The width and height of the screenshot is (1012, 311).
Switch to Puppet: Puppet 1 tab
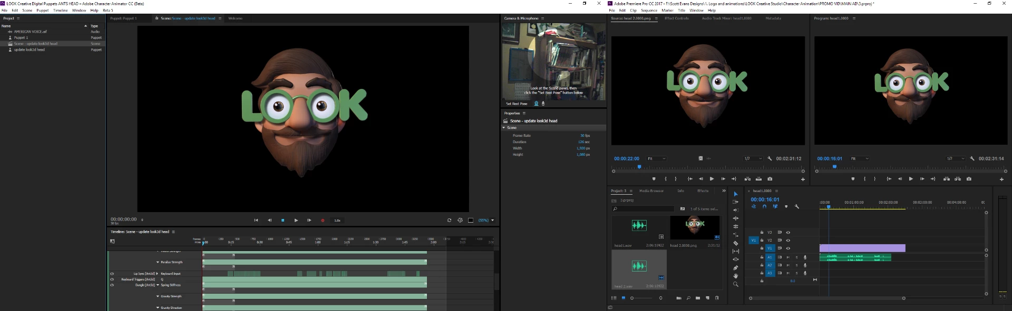pyautogui.click(x=123, y=18)
